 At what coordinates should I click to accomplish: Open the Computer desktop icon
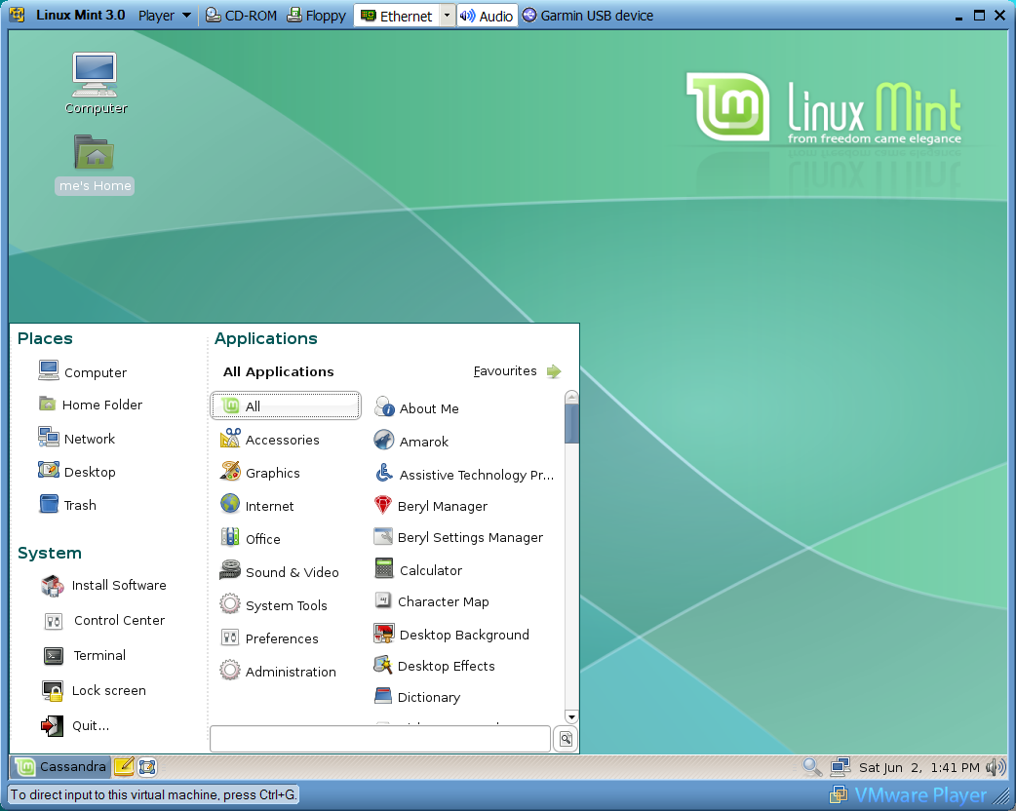point(96,84)
